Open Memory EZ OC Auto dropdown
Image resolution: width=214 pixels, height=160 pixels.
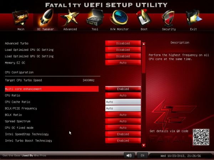click(x=123, y=63)
